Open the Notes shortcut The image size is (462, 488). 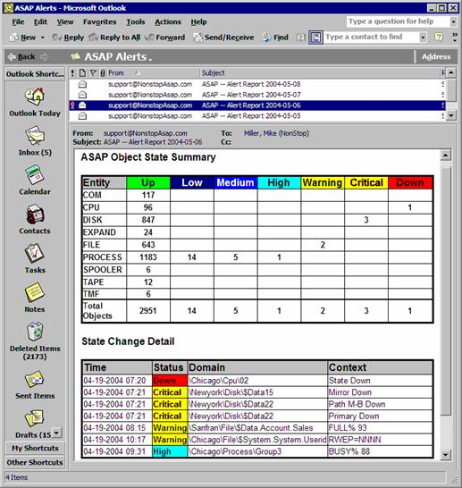click(x=35, y=298)
